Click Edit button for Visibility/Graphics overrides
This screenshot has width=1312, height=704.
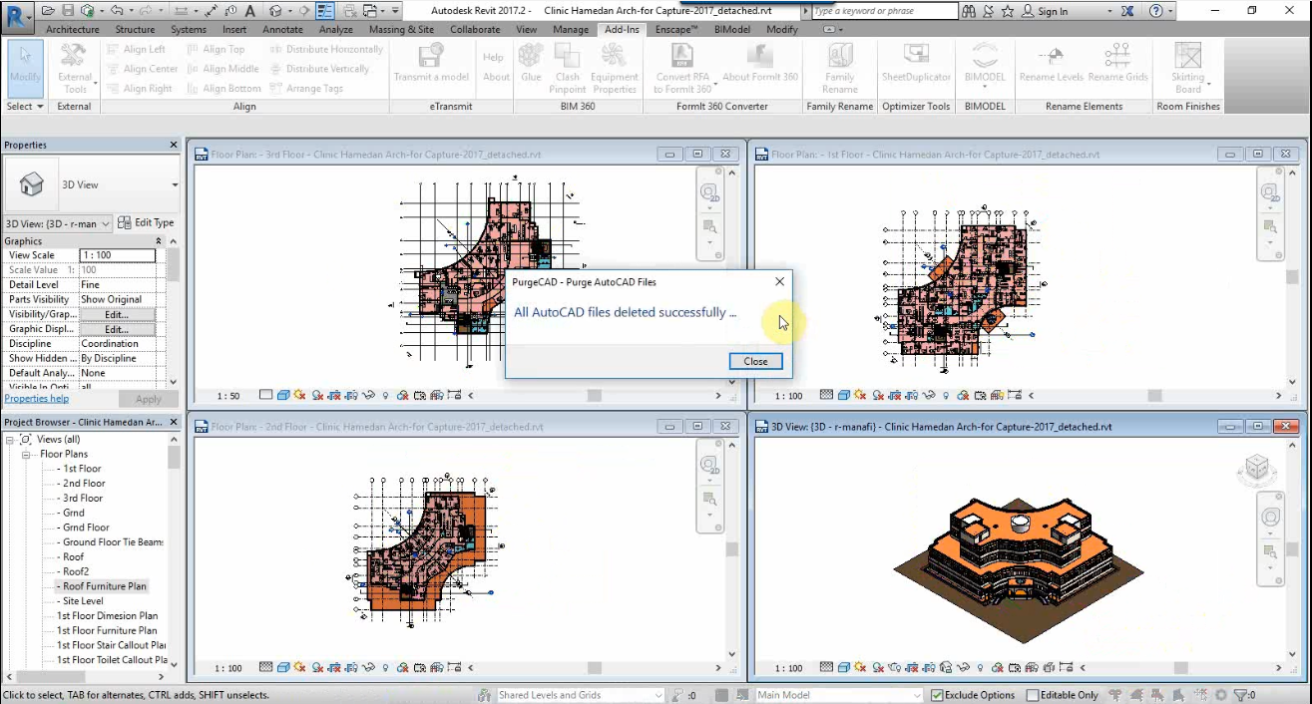point(117,314)
